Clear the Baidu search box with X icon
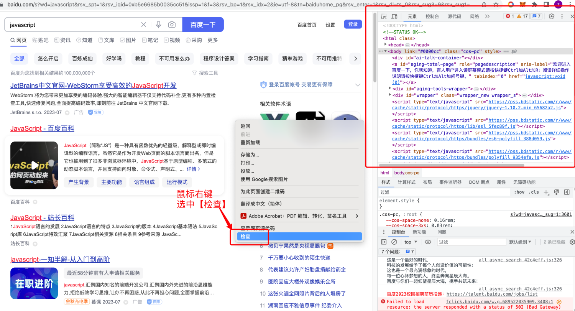575x311 pixels. pos(144,25)
